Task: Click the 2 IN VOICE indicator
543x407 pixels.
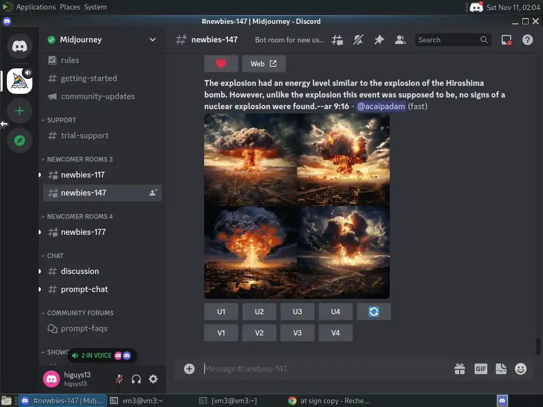Action: click(102, 356)
